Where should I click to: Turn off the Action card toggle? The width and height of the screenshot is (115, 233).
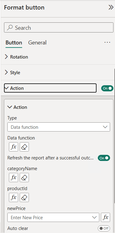[107, 88]
